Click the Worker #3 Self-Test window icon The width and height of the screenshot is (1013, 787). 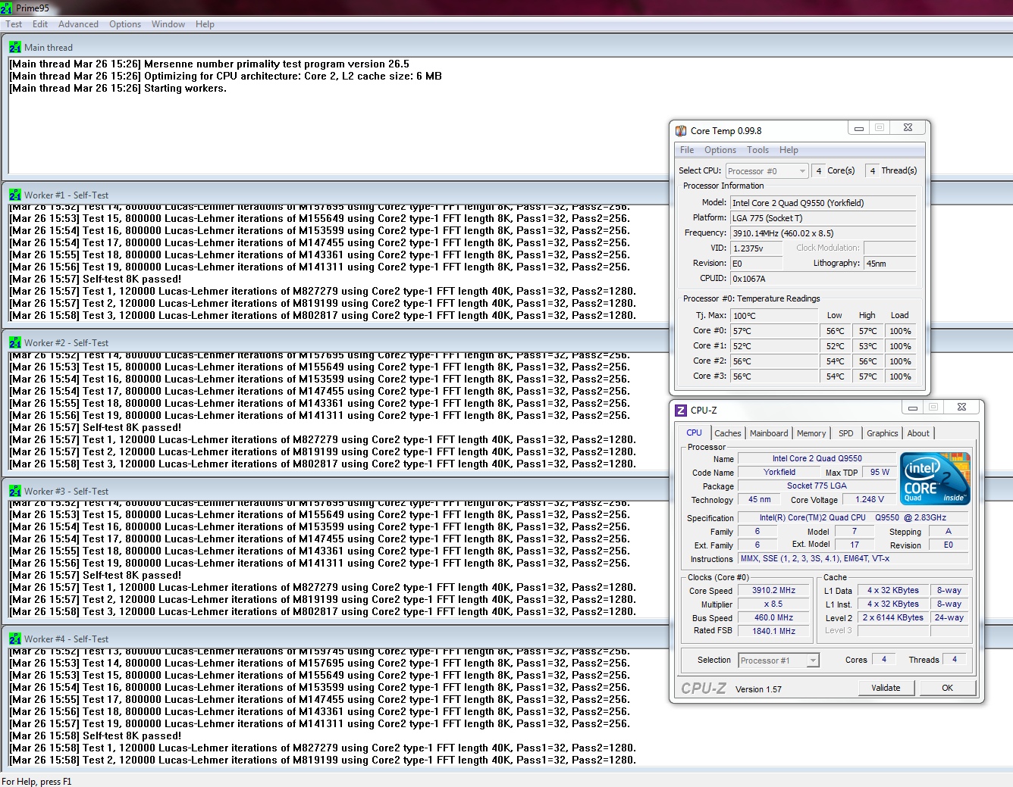[15, 491]
